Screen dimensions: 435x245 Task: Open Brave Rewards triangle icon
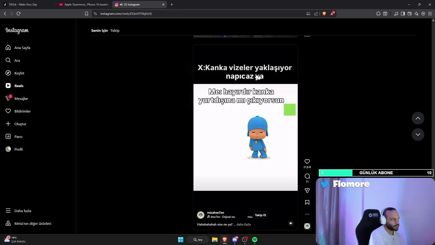pyautogui.click(x=332, y=14)
